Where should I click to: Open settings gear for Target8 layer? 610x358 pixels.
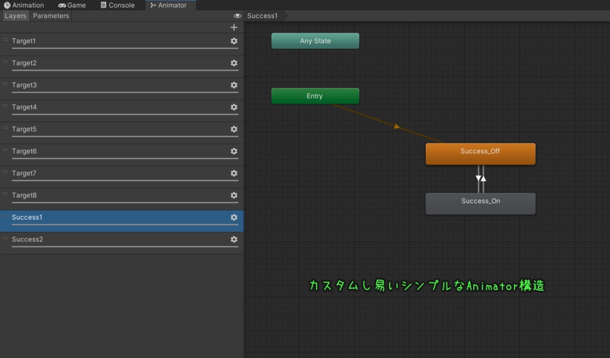tap(234, 195)
